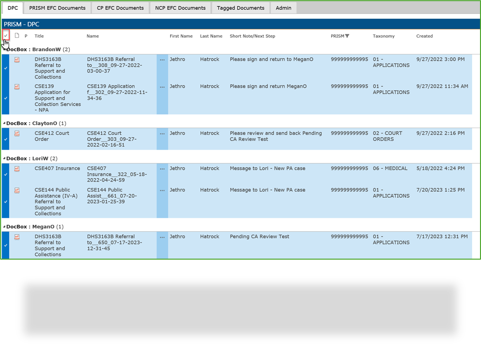
Task: Open the ellipsis menu on CSE139 Application row
Action: [x=162, y=87]
